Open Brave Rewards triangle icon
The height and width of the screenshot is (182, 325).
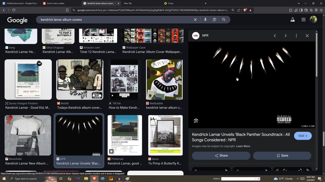point(250,10)
